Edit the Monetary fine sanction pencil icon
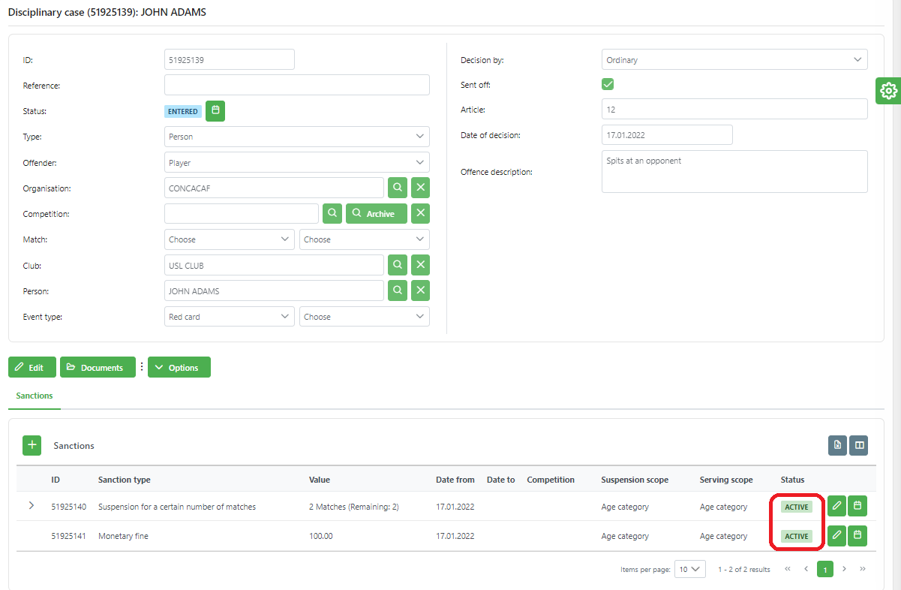This screenshot has width=901, height=590. point(836,536)
